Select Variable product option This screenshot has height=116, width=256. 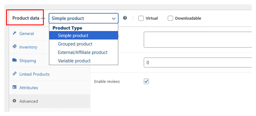click(x=74, y=61)
